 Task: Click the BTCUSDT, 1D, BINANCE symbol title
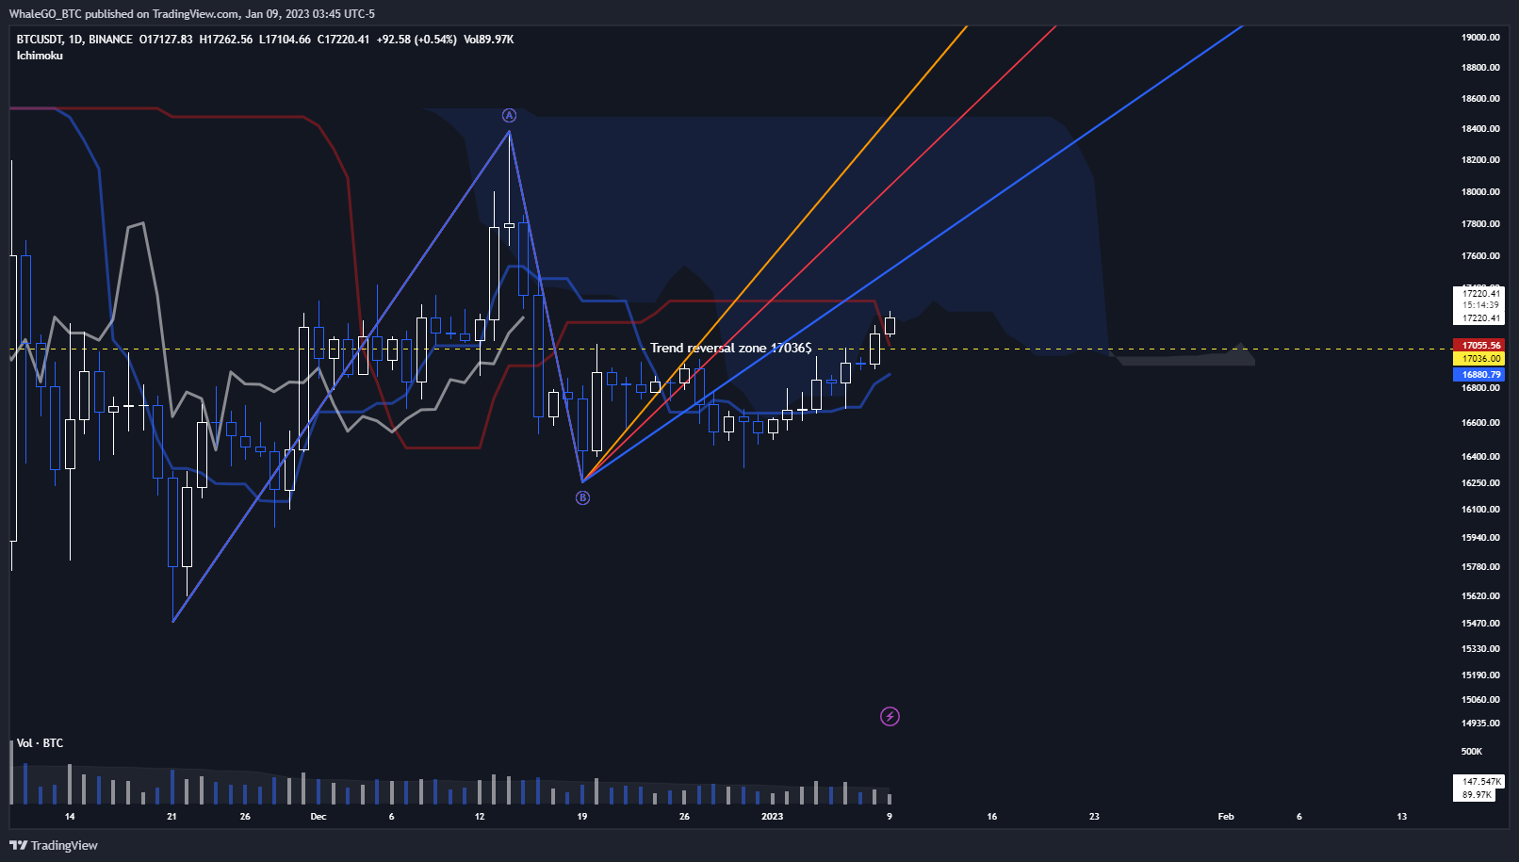[74, 40]
